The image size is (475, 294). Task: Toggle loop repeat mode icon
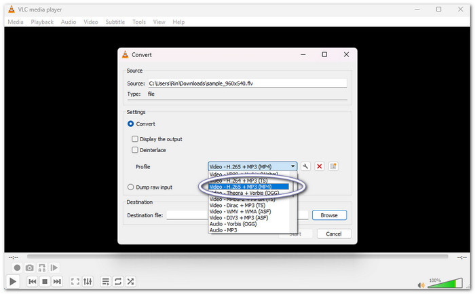pyautogui.click(x=118, y=282)
